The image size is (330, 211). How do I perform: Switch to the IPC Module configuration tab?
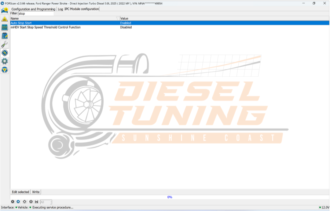click(x=81, y=9)
